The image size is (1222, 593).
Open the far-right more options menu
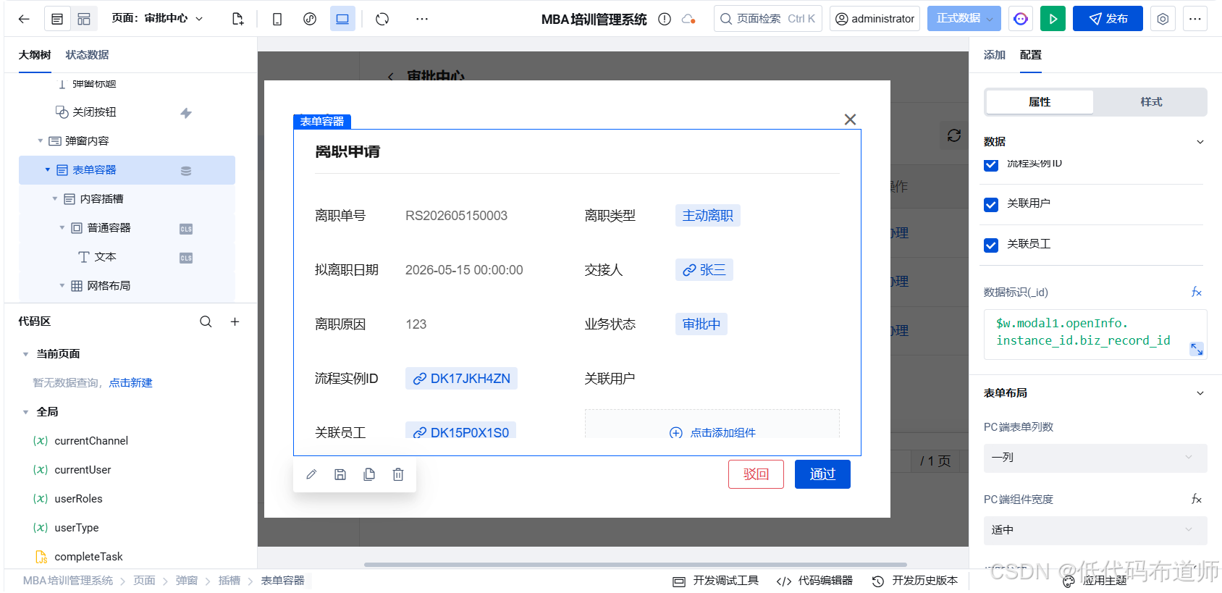point(1195,19)
